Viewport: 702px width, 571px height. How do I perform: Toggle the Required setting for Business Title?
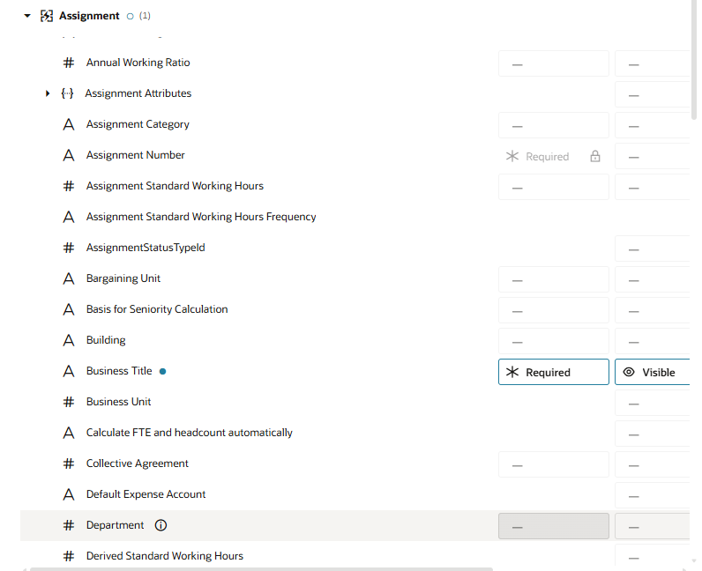tap(553, 372)
